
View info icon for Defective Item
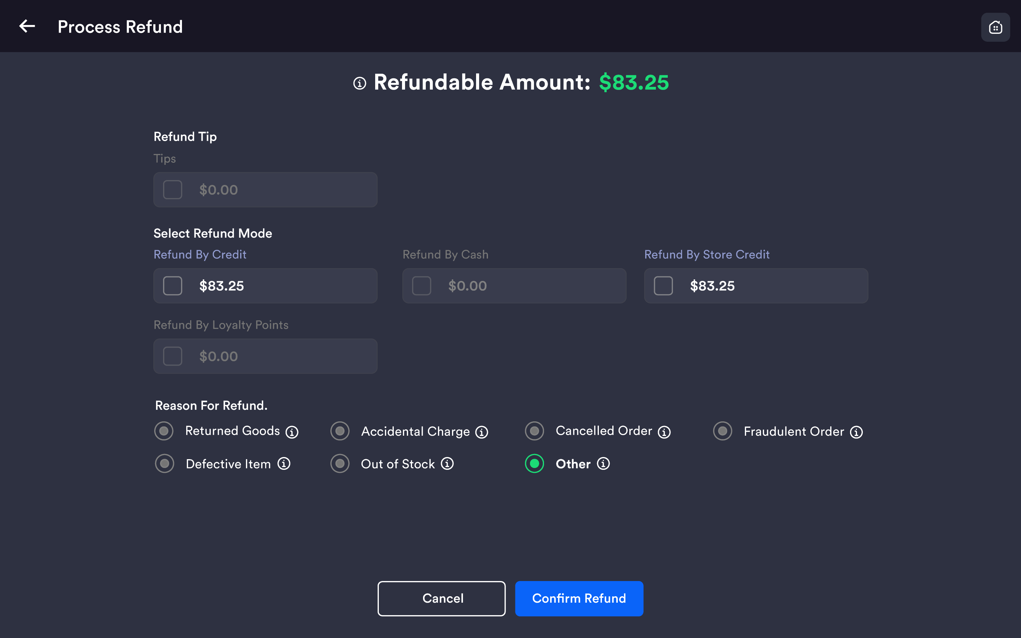[x=284, y=464]
